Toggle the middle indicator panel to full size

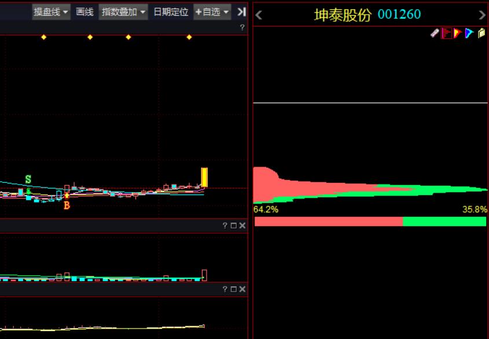click(x=234, y=224)
